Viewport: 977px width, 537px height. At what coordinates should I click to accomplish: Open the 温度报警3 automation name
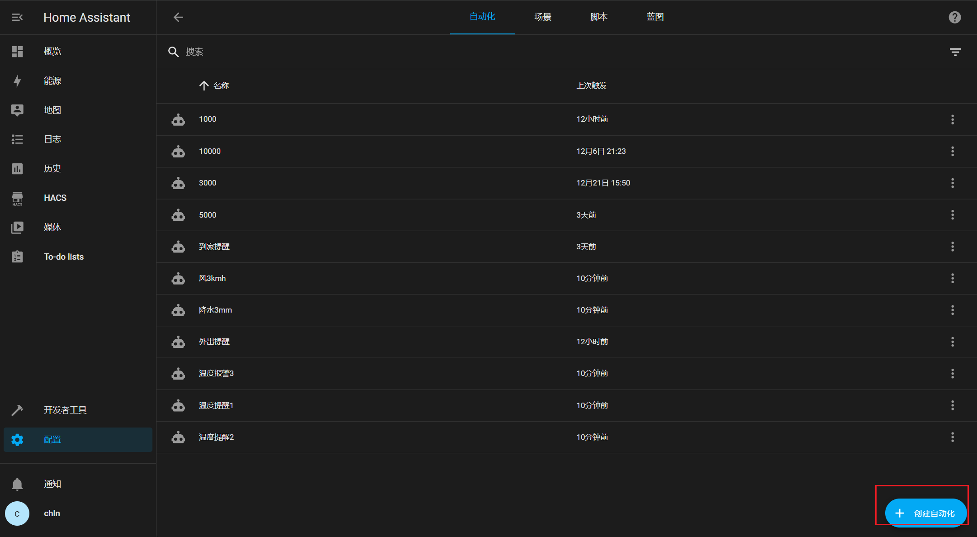[216, 374]
